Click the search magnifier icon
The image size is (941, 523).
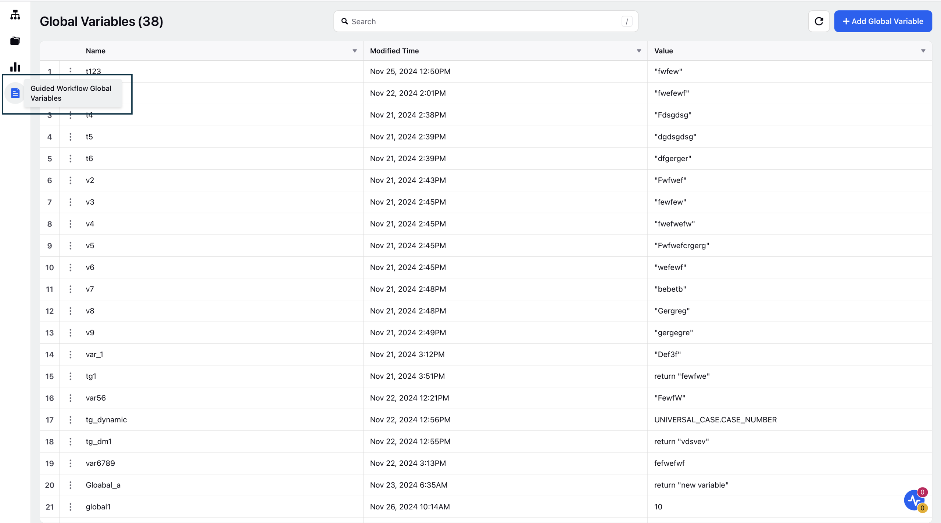tap(344, 21)
